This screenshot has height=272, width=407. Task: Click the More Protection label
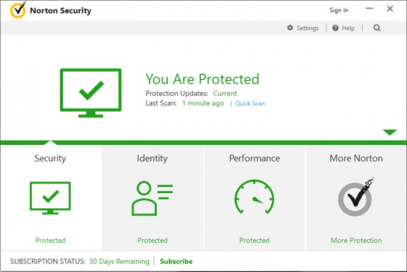pos(356,241)
